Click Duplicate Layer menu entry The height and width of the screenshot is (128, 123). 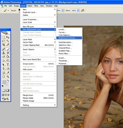coord(39,12)
